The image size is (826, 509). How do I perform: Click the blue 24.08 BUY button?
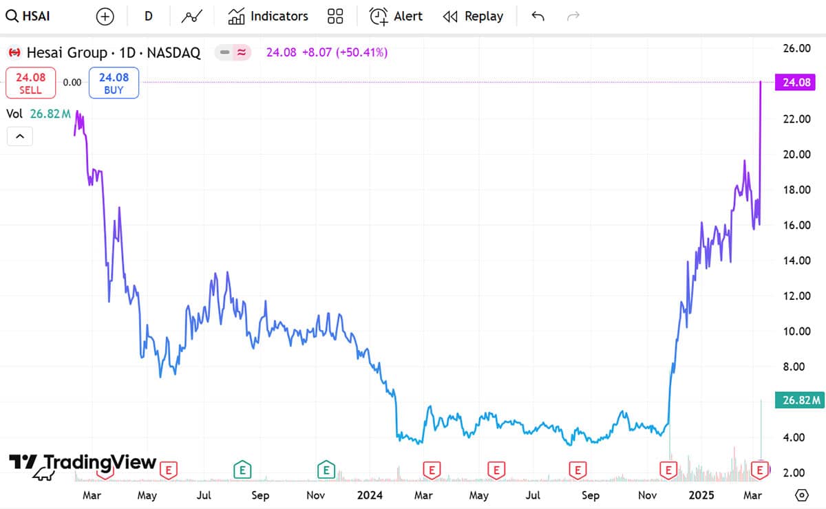114,83
